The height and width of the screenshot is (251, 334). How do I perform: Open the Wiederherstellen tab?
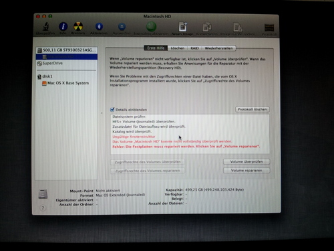218,48
